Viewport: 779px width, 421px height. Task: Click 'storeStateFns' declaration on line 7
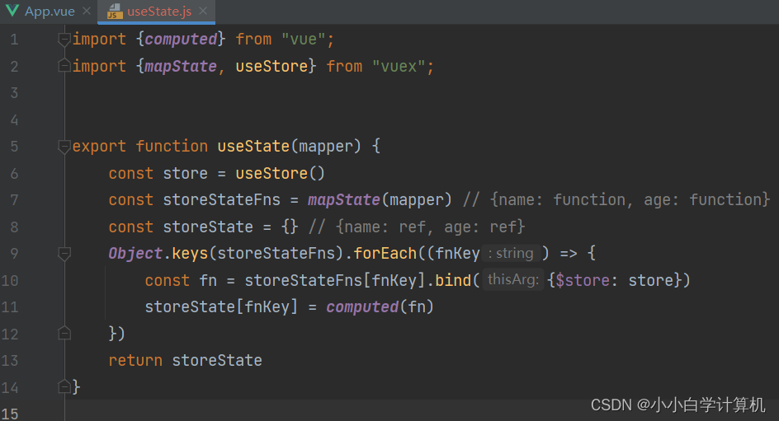[222, 200]
